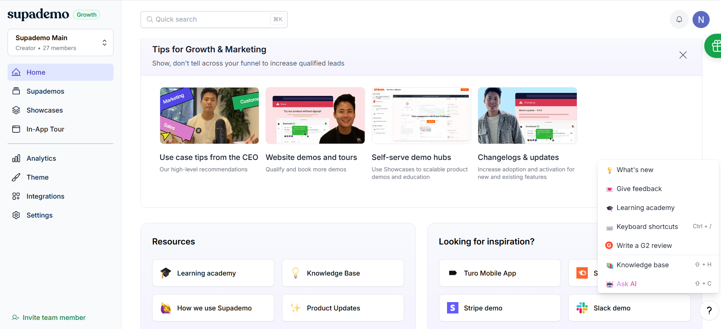Open Integrations in the sidebar
The width and height of the screenshot is (721, 329).
(45, 196)
